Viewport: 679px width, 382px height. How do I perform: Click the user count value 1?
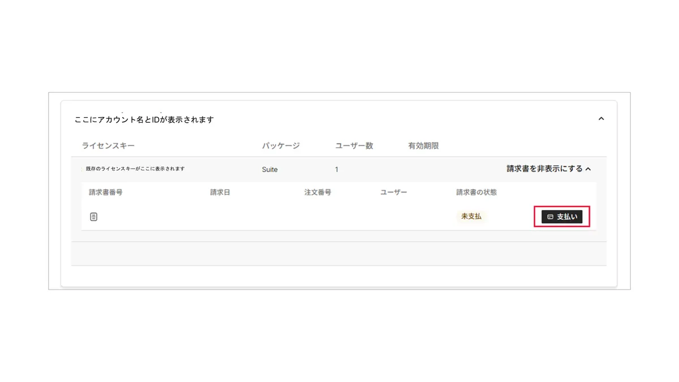[337, 169]
